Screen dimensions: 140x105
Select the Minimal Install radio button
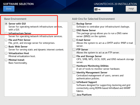6,60
